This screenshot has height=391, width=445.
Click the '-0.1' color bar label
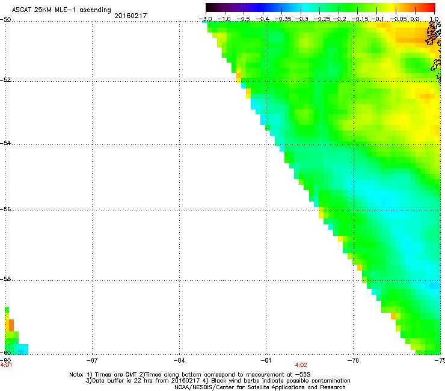click(378, 19)
